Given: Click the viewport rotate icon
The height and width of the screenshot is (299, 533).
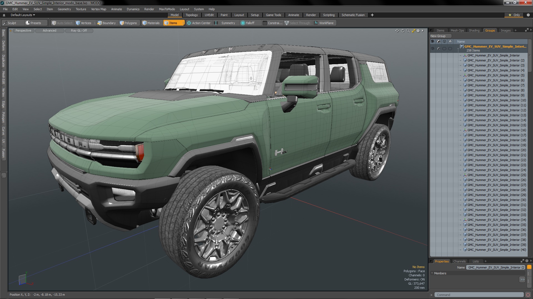Looking at the screenshot, I should pyautogui.click(x=403, y=31).
